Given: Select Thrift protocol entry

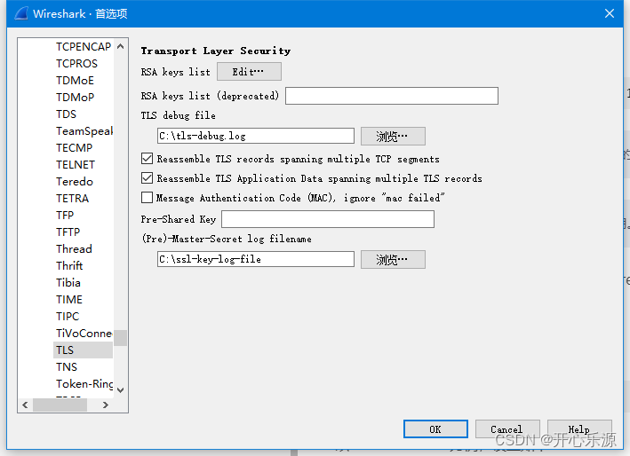Looking at the screenshot, I should coord(69,266).
